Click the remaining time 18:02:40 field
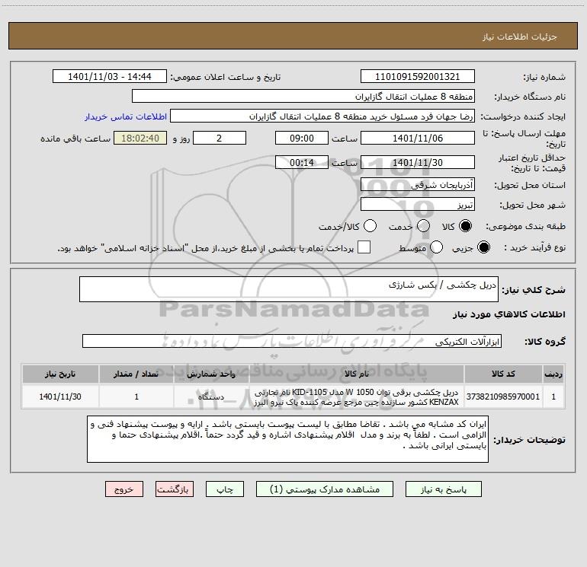Viewport: 587px width, 567px height. pyautogui.click(x=140, y=138)
